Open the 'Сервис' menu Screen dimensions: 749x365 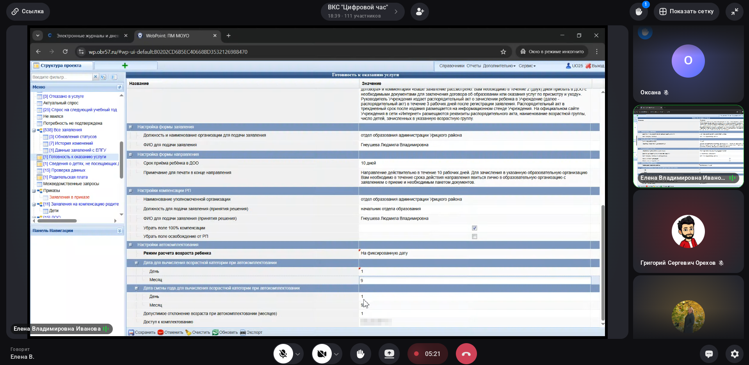click(527, 66)
